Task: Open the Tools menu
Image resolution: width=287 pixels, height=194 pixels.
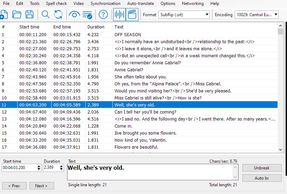Action: pos(34,4)
